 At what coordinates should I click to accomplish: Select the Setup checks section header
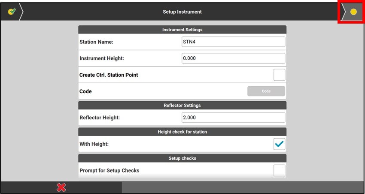pyautogui.click(x=182, y=158)
